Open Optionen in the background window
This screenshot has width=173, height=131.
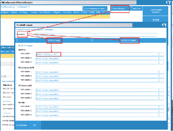click(136, 9)
